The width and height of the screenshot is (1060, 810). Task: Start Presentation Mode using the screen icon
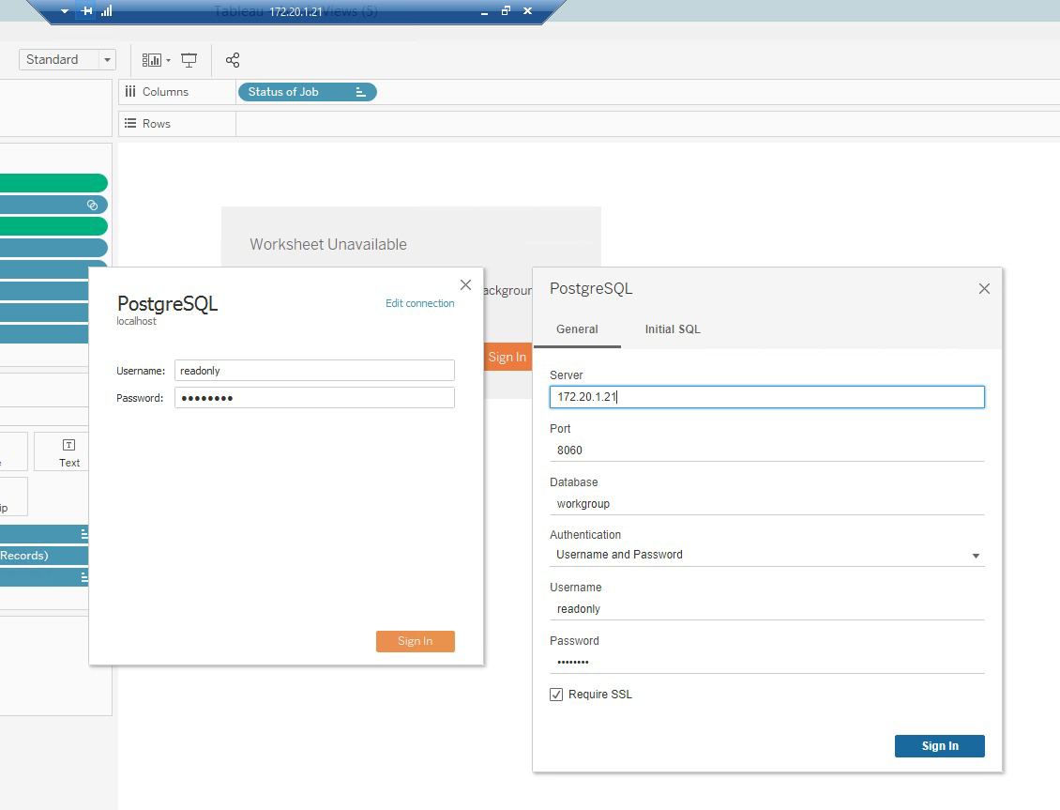(189, 60)
